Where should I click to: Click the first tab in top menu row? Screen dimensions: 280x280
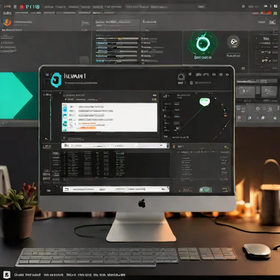click(x=49, y=7)
